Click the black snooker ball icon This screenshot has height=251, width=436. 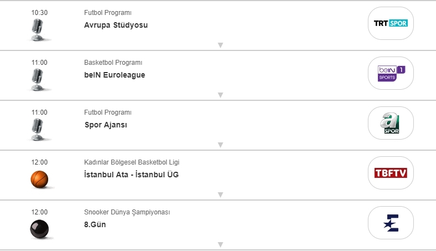(x=39, y=229)
